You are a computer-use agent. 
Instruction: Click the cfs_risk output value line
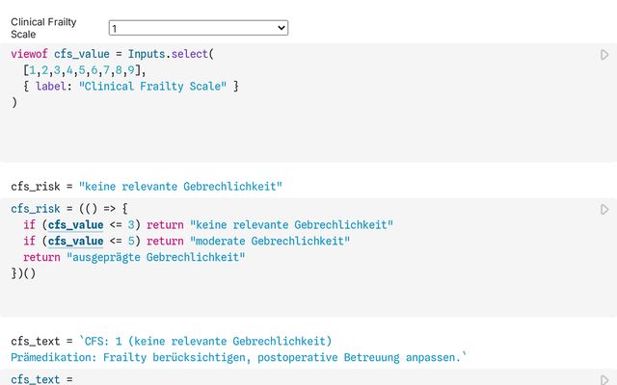[147, 185]
